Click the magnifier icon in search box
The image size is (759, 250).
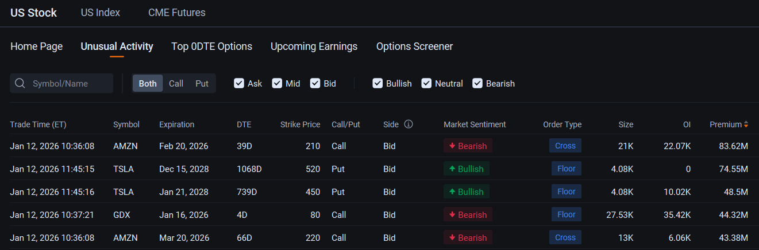20,84
